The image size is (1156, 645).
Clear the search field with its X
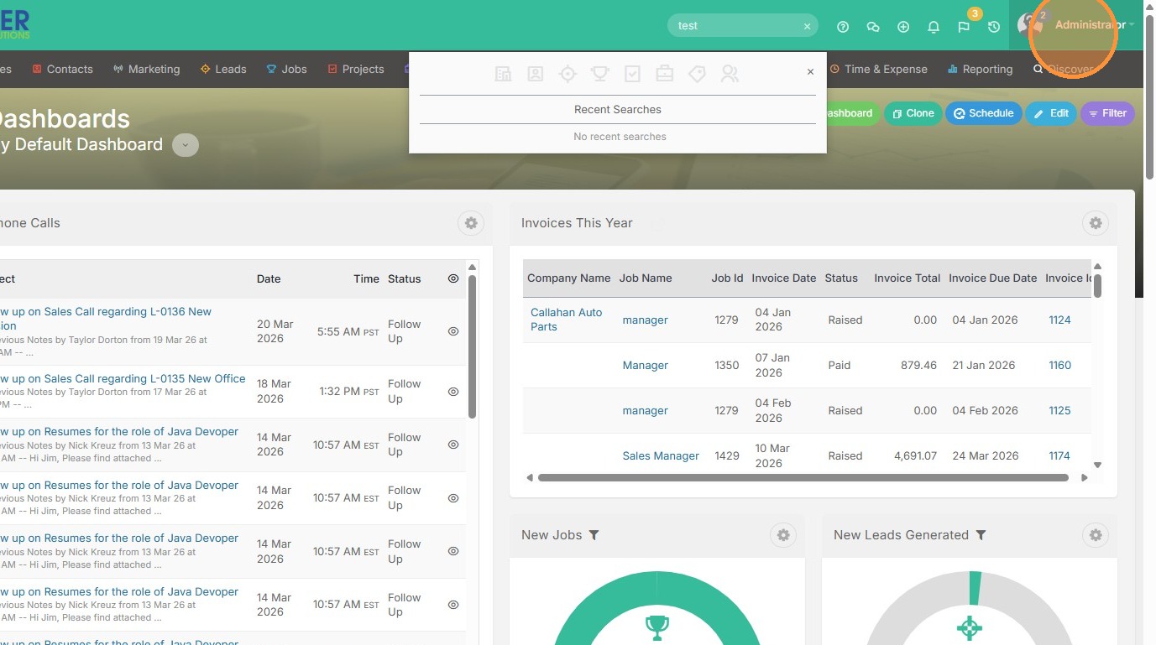(807, 27)
